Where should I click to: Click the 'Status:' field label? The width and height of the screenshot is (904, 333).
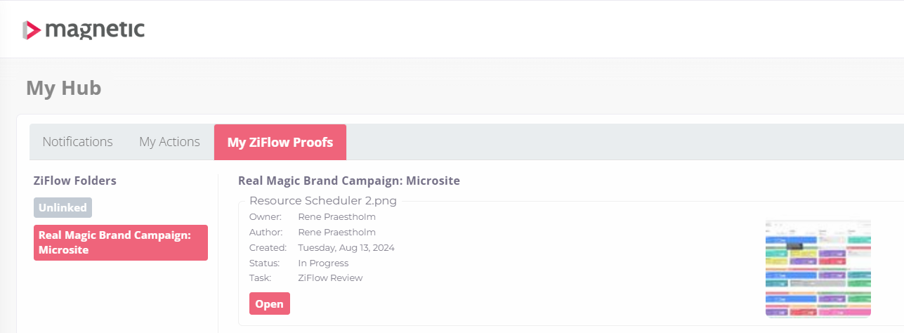pyautogui.click(x=265, y=263)
